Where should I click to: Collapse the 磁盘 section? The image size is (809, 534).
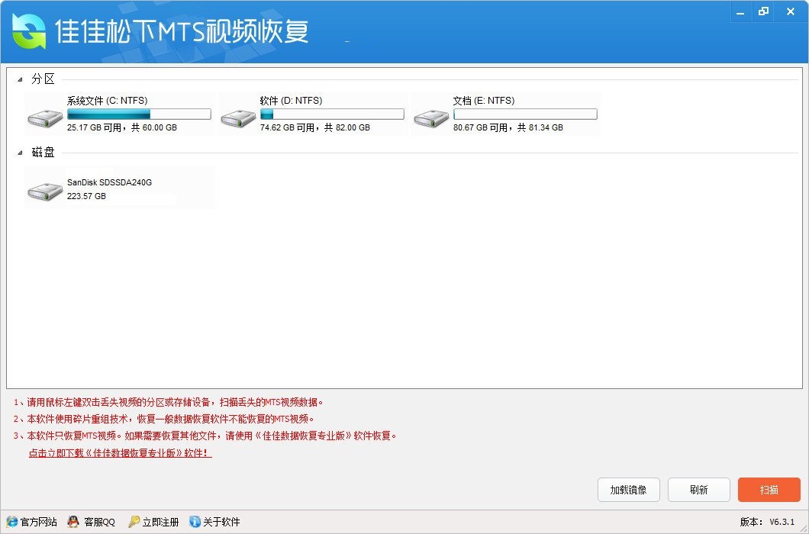coord(20,153)
